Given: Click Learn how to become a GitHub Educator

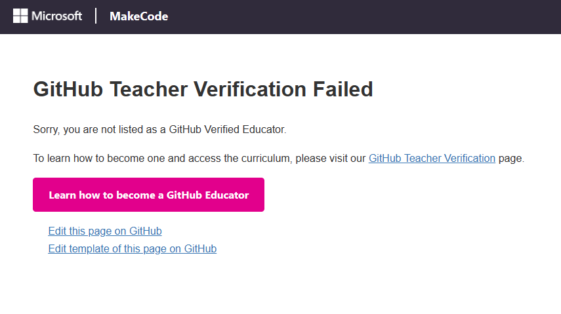Looking at the screenshot, I should [148, 195].
